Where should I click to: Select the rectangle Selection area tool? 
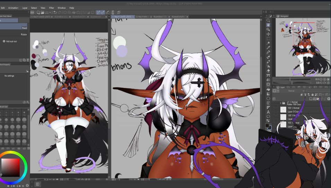click(x=268, y=39)
